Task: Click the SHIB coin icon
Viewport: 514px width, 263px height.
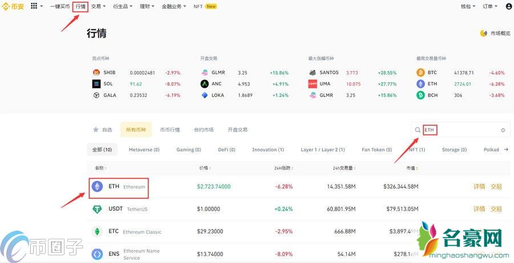Action: coord(96,73)
